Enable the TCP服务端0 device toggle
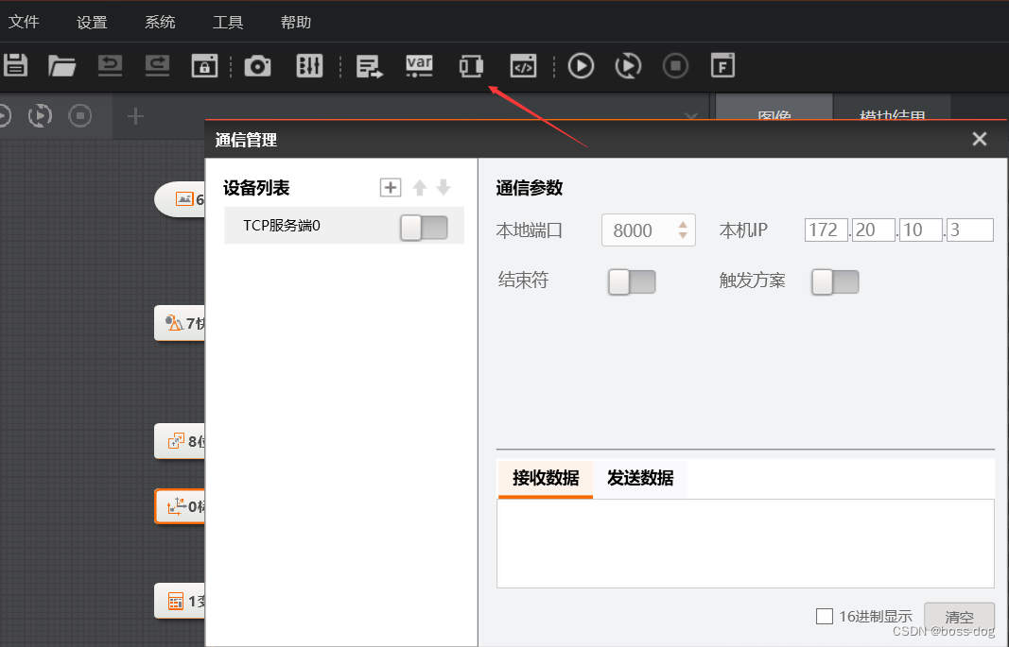The width and height of the screenshot is (1009, 647). pyautogui.click(x=425, y=226)
